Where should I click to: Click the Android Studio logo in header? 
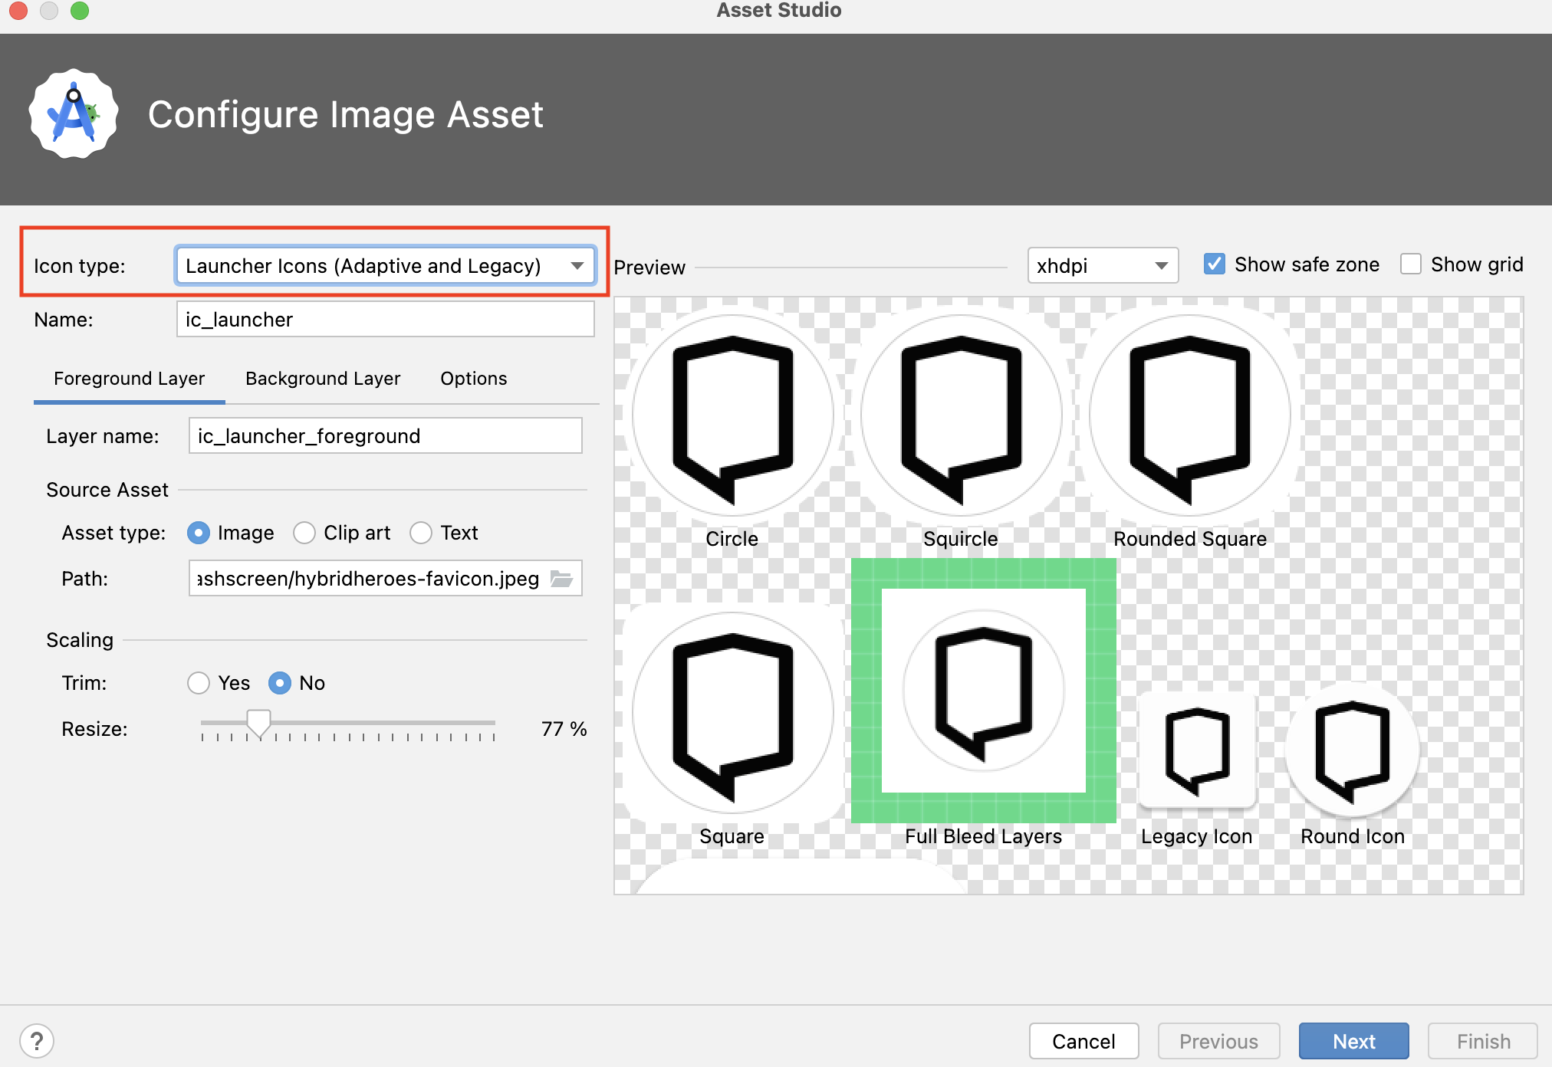pos(74,115)
